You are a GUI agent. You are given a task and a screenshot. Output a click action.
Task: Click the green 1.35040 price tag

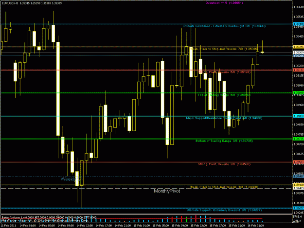[298, 93]
